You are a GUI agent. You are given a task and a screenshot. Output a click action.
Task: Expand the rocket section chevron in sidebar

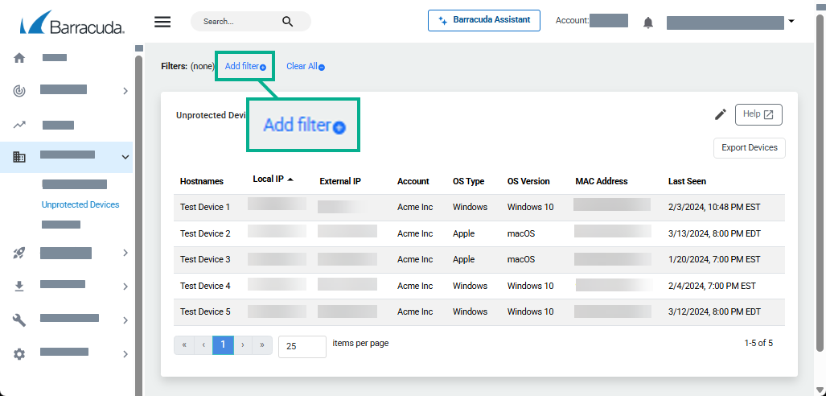pos(125,254)
